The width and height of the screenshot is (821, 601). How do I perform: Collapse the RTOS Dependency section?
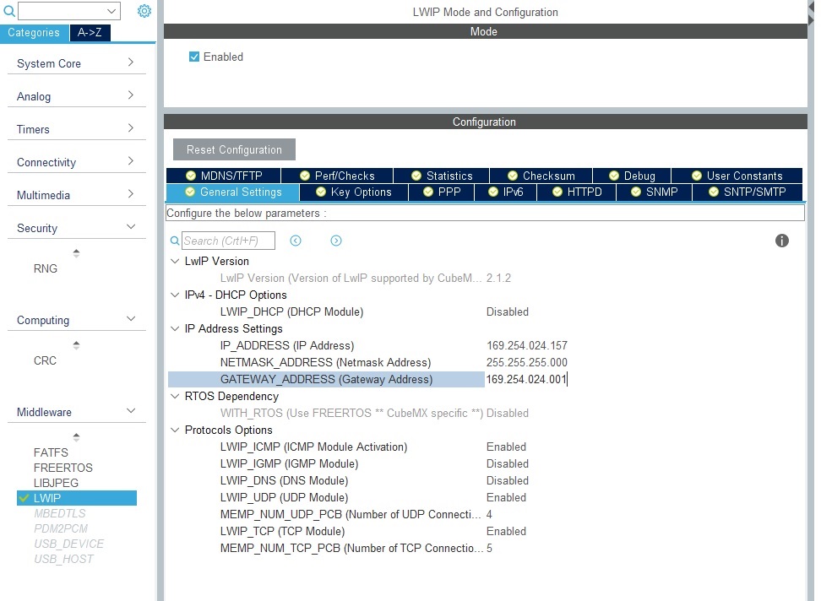click(175, 396)
